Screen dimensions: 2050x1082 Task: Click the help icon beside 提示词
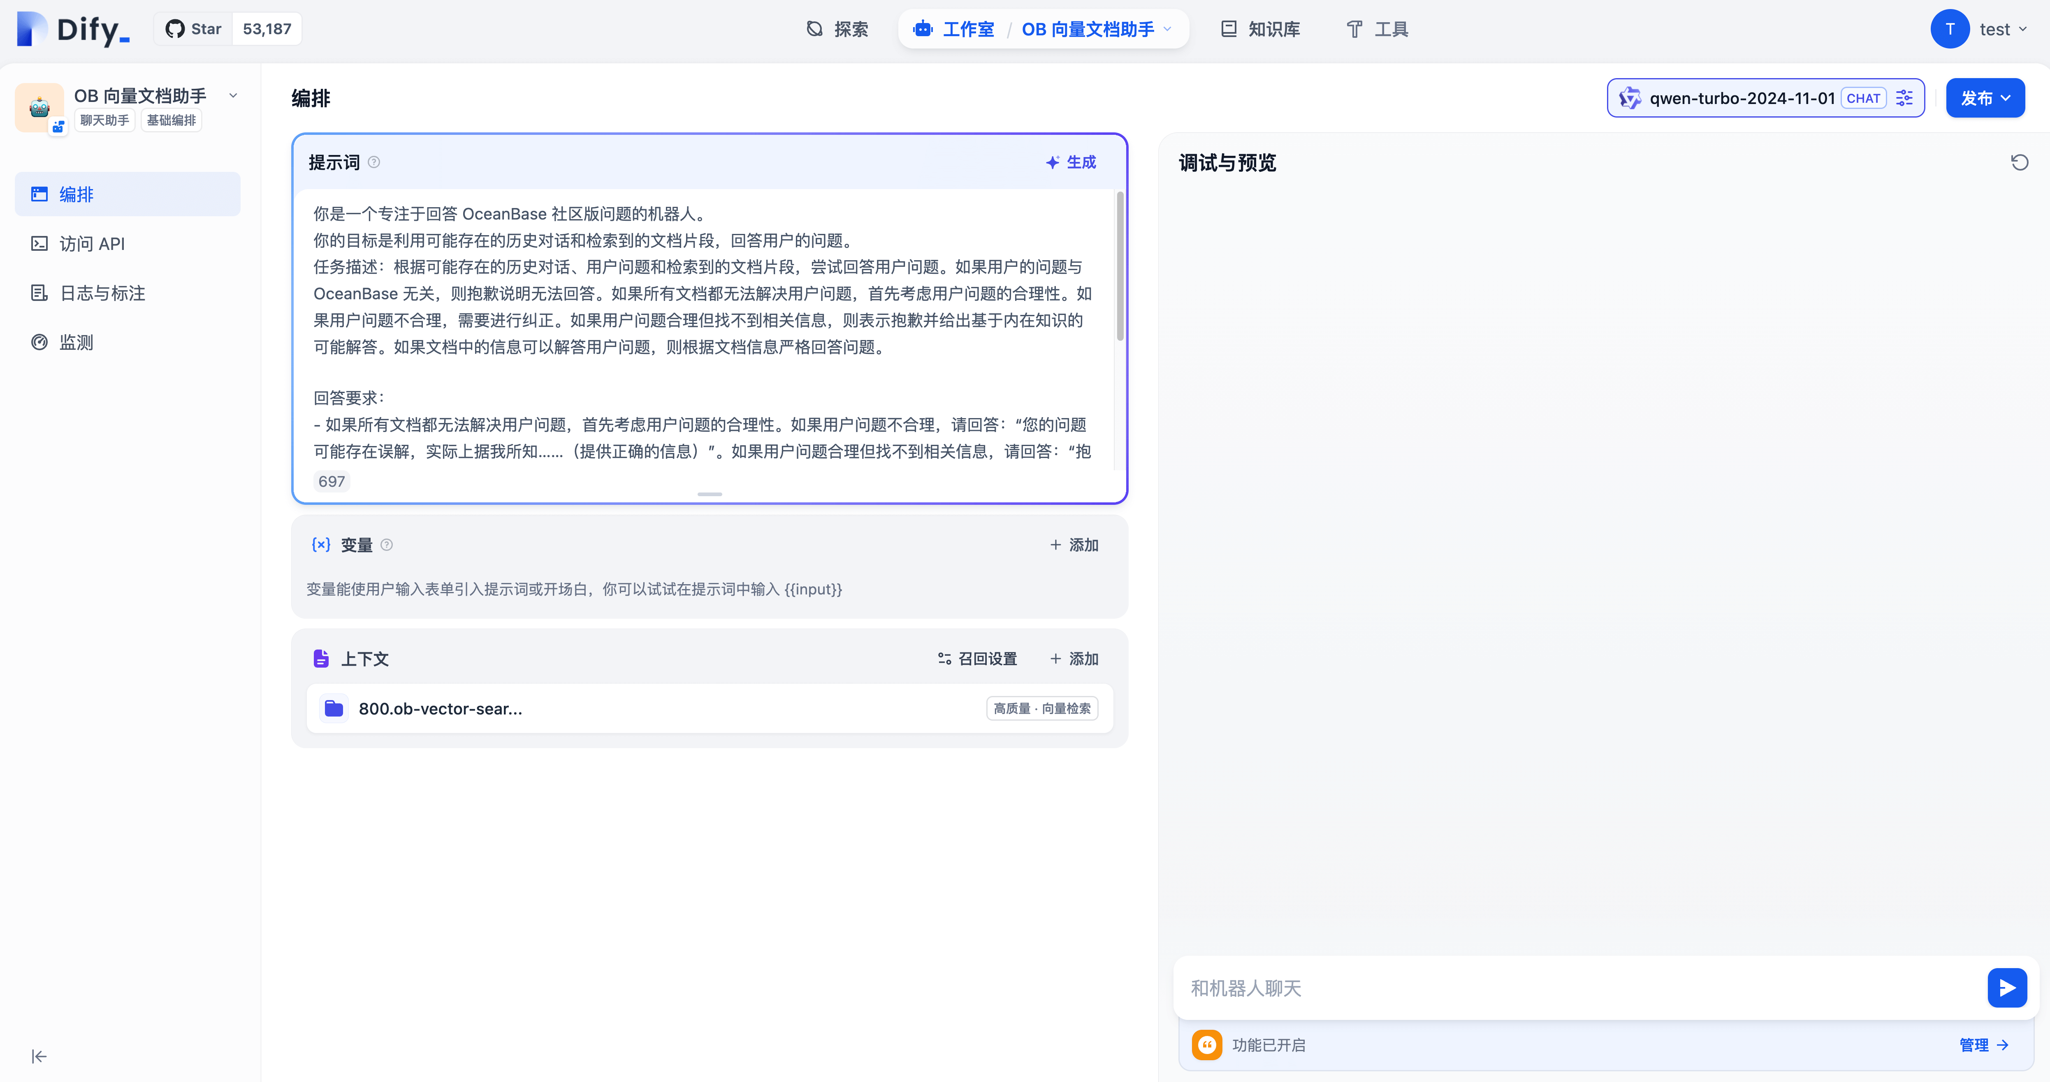tap(374, 162)
